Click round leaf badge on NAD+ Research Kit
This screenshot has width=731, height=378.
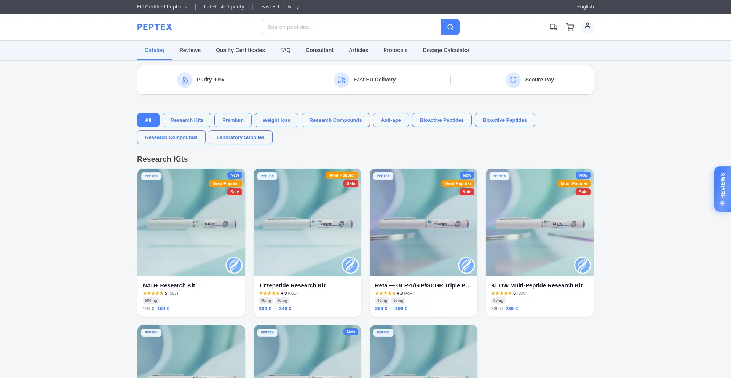tap(234, 265)
